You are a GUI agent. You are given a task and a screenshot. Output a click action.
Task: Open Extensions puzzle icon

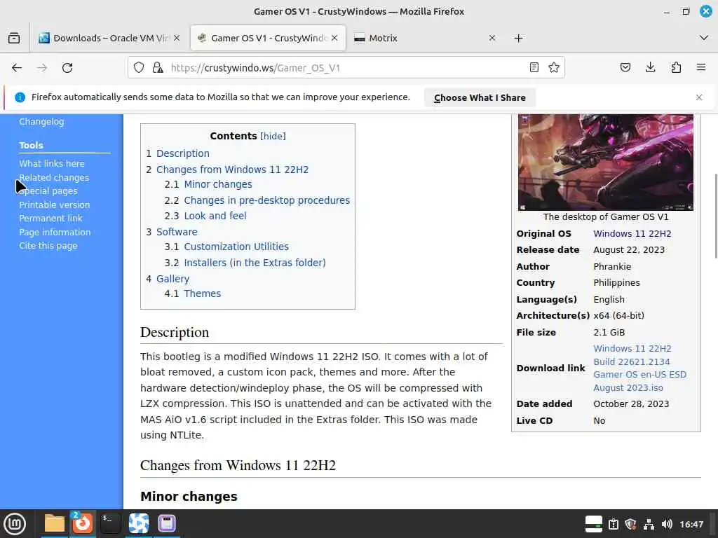tap(676, 68)
